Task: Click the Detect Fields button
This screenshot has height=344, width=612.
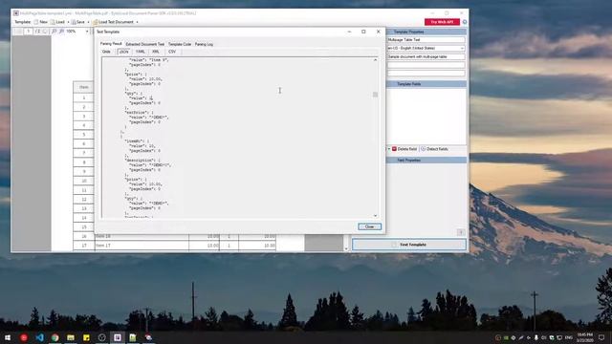Action: point(434,149)
